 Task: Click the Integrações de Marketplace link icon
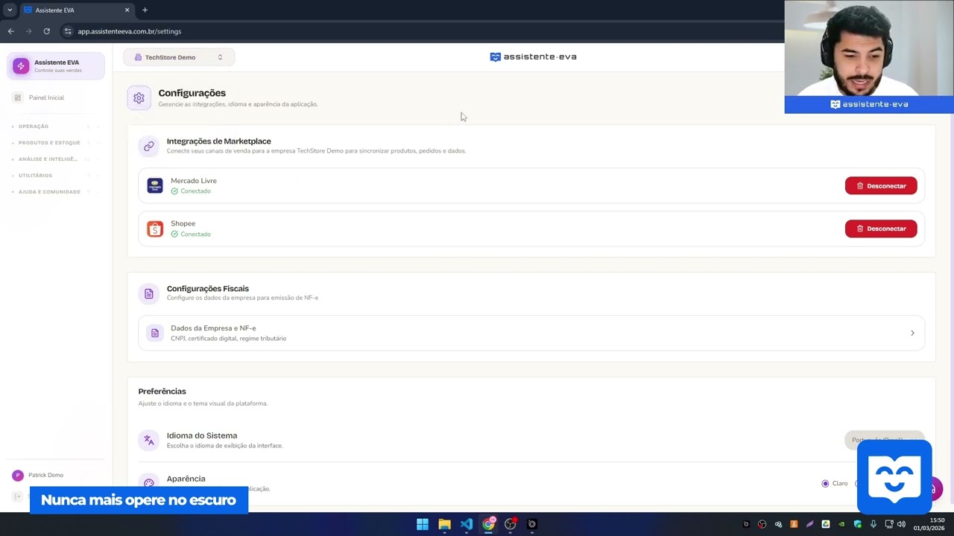pyautogui.click(x=149, y=146)
